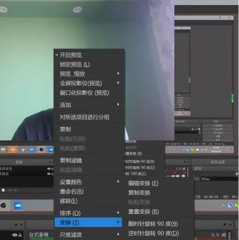The width and height of the screenshot is (239, 240).
Task: Show hidden tray icons with the lower taskbar chevron
Action: tap(223, 206)
